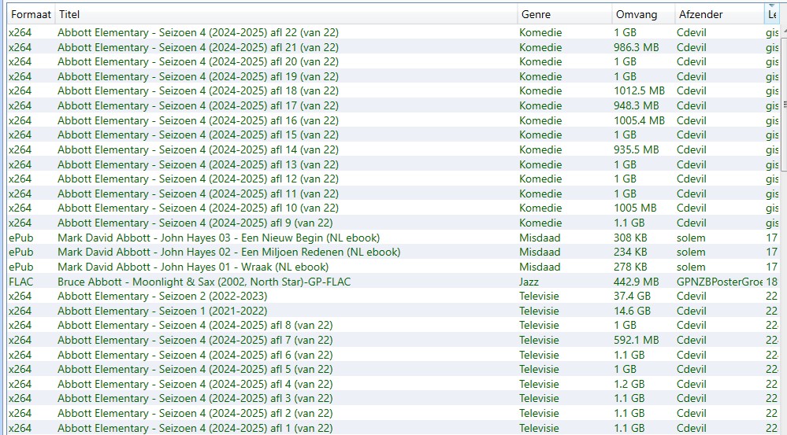Click the 442.9 MB size cell
Screen dimensions: 787x435
636,282
